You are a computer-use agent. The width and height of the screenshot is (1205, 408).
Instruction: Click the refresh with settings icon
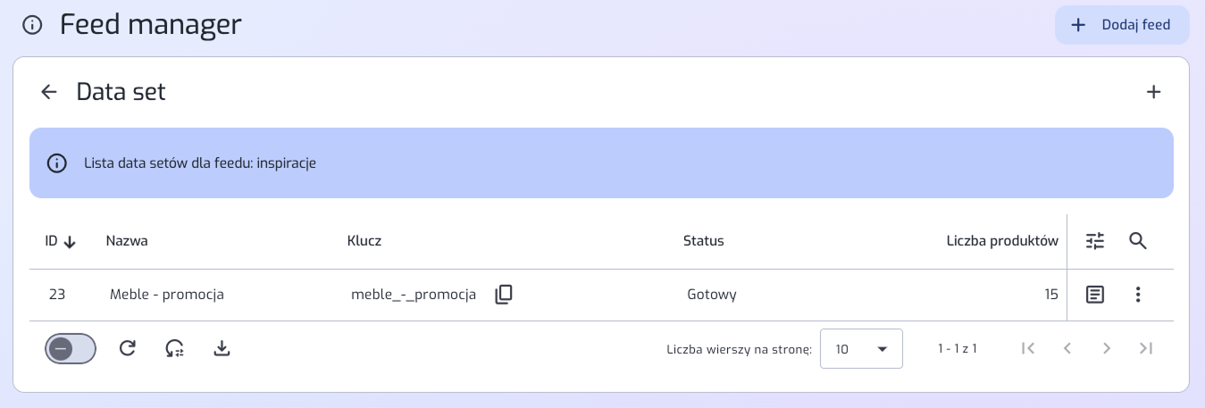pos(175,349)
